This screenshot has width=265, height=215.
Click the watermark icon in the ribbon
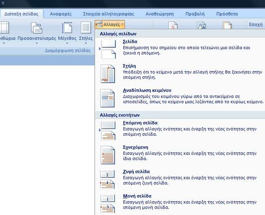pyautogui.click(x=173, y=25)
